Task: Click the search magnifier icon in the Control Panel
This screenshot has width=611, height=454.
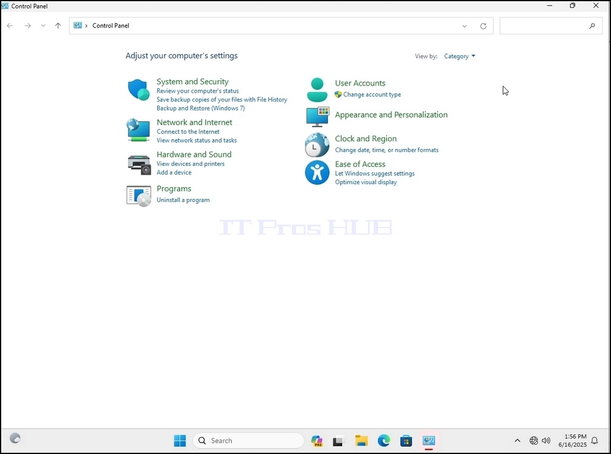Action: coord(592,26)
